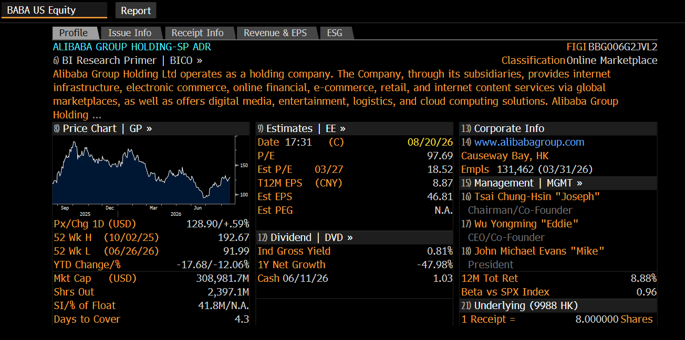This screenshot has width=685, height=340.
Task: Switch to the Receipt Info tab
Action: click(198, 33)
